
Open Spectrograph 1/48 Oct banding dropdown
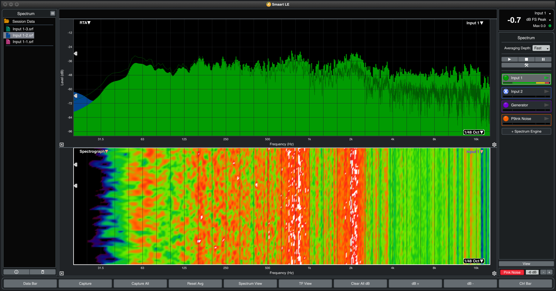pos(474,261)
